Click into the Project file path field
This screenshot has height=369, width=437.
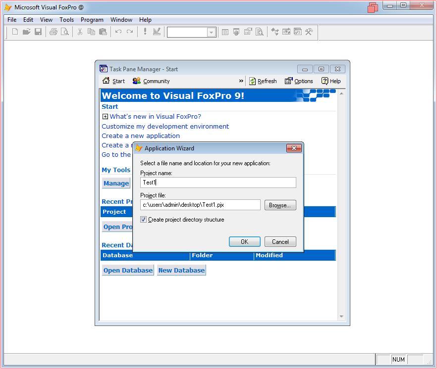pos(200,205)
